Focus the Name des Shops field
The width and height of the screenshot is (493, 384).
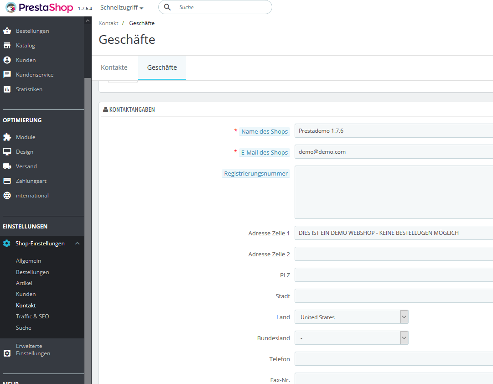(x=394, y=131)
